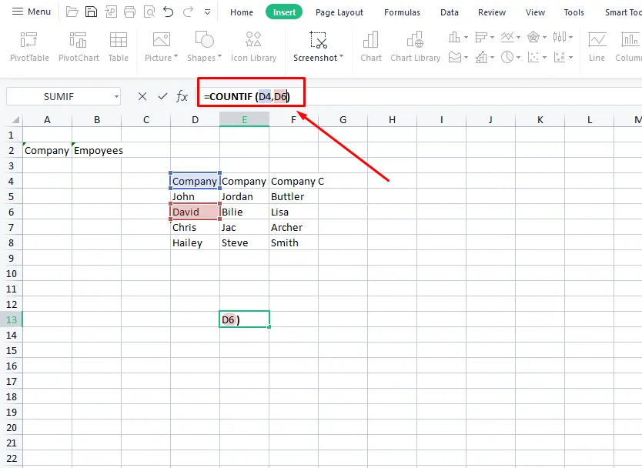Image resolution: width=642 pixels, height=468 pixels.
Task: Select cell D6 containing David
Action: (195, 212)
